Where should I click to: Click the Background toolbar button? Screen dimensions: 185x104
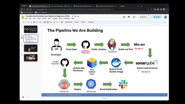(69, 22)
